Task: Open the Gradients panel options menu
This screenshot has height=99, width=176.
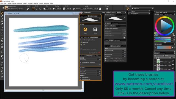Action: pos(103,12)
